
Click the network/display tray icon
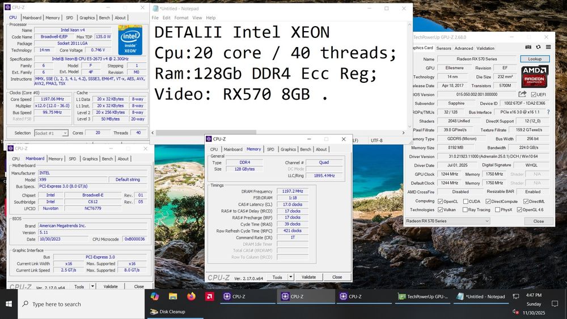[x=516, y=296]
